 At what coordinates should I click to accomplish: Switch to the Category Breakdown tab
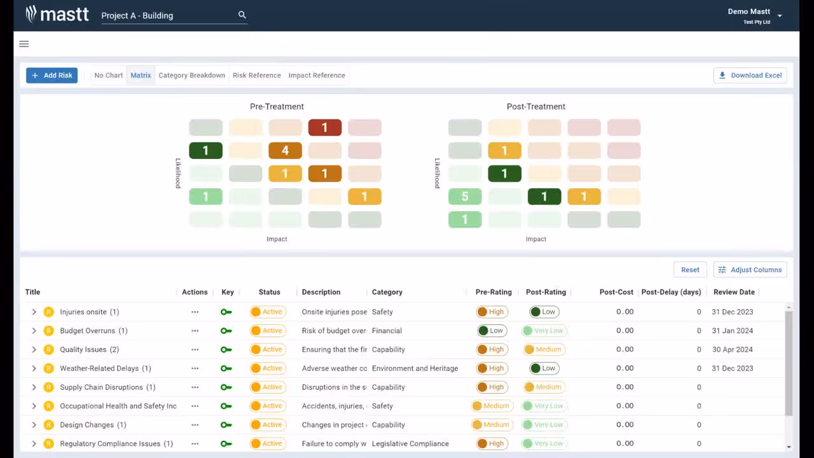click(x=191, y=75)
